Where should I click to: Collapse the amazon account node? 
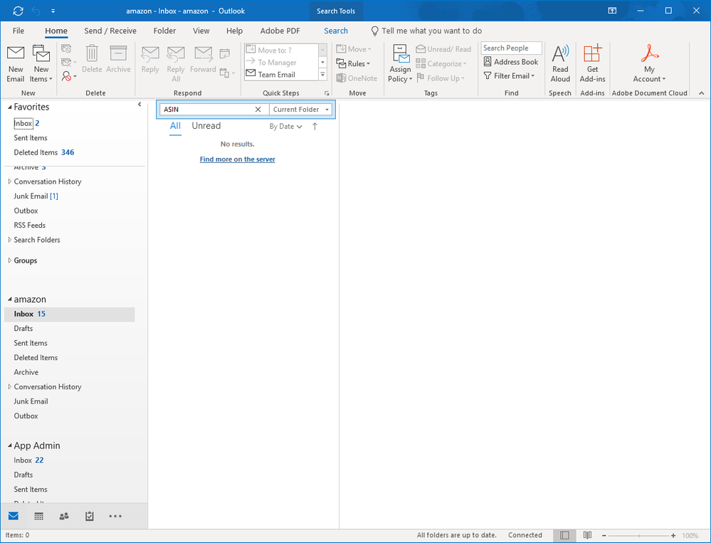9,300
